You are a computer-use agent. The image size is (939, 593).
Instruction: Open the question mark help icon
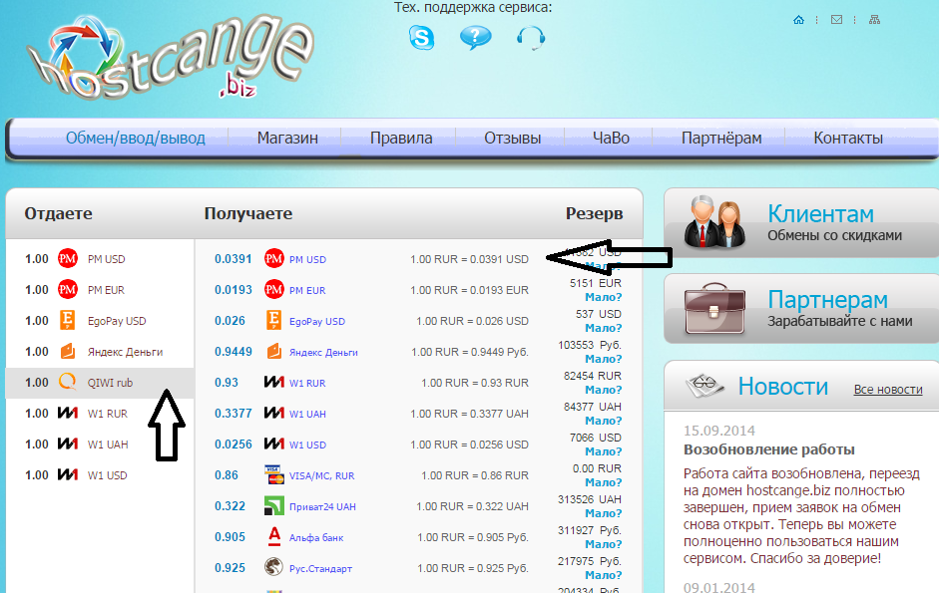(475, 38)
